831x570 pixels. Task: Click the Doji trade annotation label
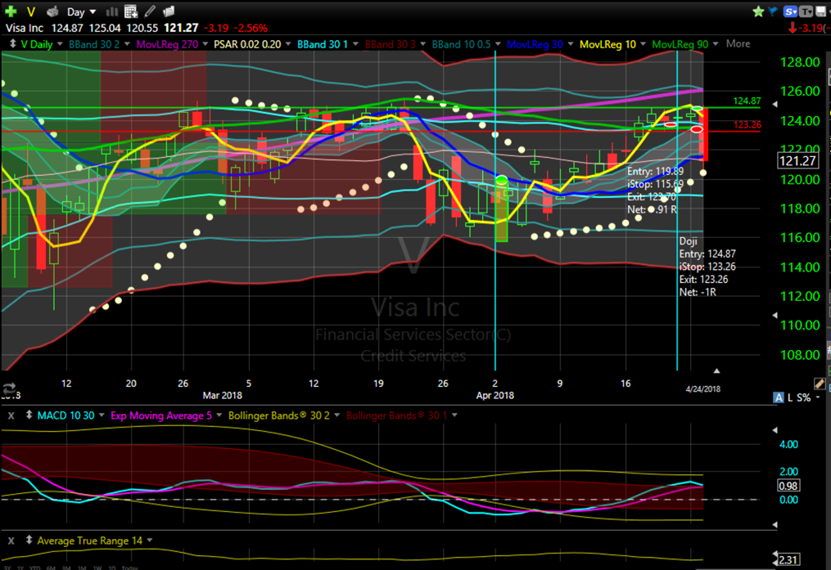click(688, 241)
